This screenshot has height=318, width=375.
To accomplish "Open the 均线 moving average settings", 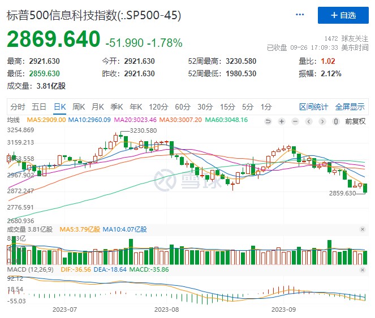I will (x=13, y=120).
